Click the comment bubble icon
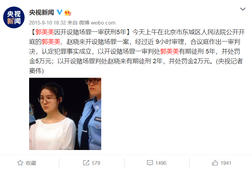 point(150,163)
